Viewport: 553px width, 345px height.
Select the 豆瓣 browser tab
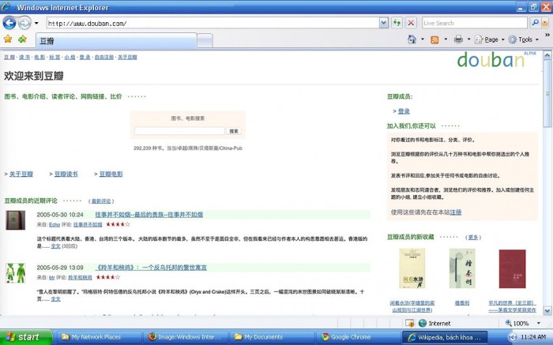click(x=115, y=39)
